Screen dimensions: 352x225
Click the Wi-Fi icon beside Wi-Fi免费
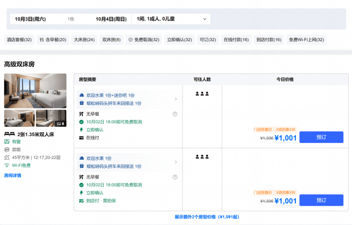pyautogui.click(x=7, y=165)
